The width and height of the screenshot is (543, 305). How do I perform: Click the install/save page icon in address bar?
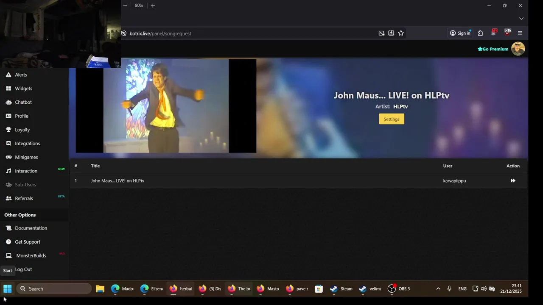[391, 33]
